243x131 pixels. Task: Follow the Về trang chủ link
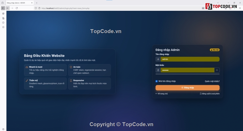click(x=162, y=94)
